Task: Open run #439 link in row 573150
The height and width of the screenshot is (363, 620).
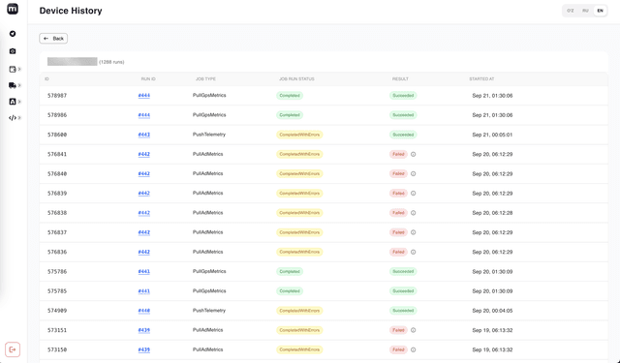Action: (x=144, y=349)
